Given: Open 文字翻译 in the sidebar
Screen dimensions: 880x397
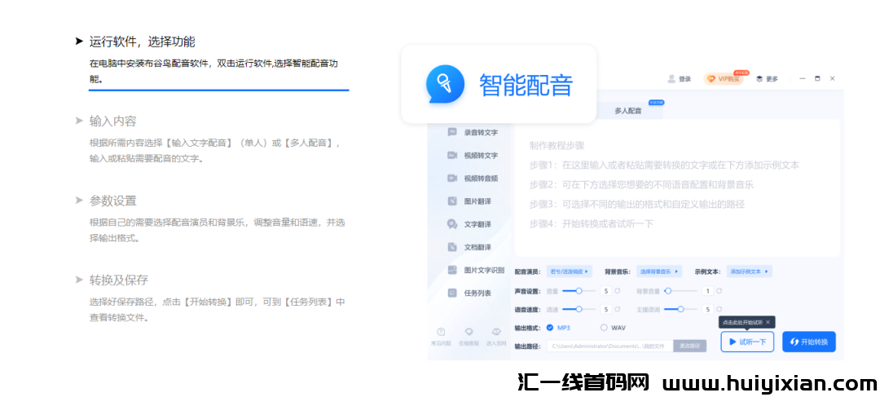Looking at the screenshot, I should pos(469,224).
